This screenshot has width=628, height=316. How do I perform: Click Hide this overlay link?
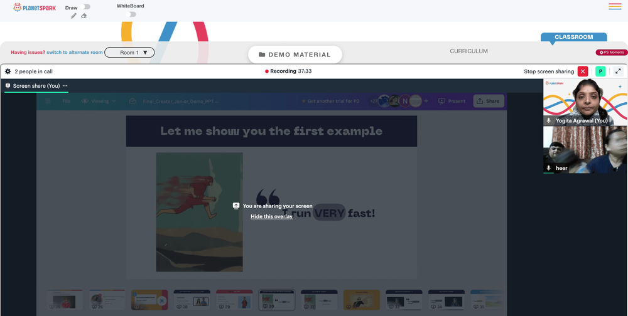pyautogui.click(x=271, y=216)
